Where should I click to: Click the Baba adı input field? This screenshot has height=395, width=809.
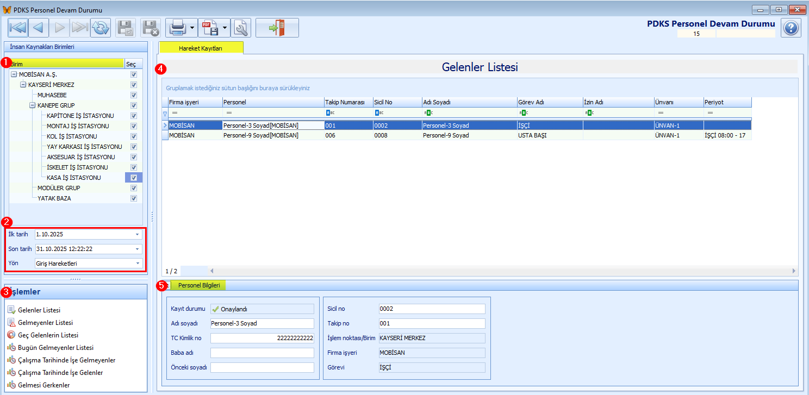[262, 353]
